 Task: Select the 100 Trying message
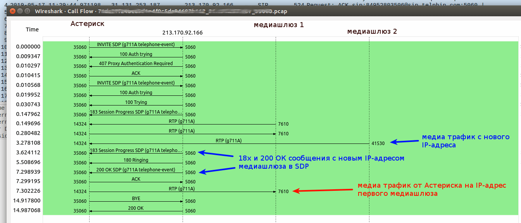pos(136,103)
